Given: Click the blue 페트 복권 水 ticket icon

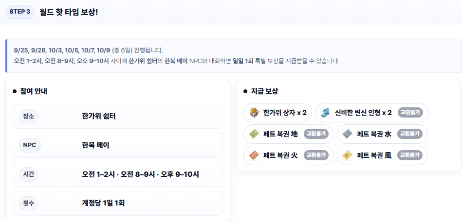Looking at the screenshot, I should click(348, 134).
